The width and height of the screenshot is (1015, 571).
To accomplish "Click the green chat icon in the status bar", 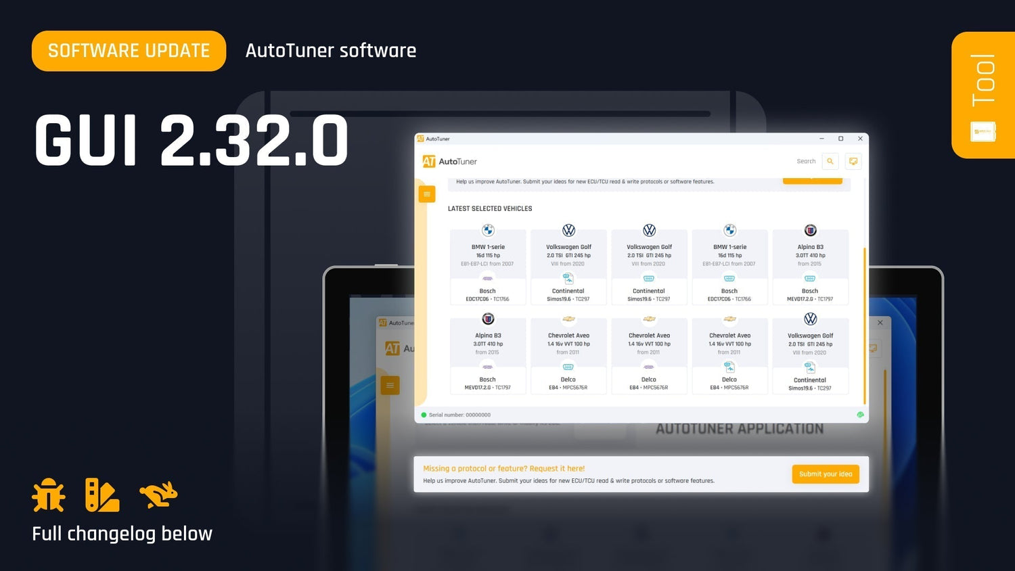I will 860,415.
